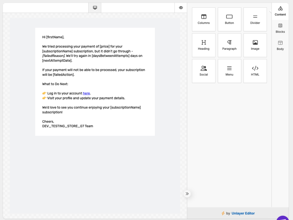Open the Content tab
Screen dimensions: 293x220
click(280, 11)
